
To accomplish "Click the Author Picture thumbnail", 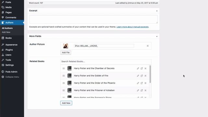I will 66,46.
